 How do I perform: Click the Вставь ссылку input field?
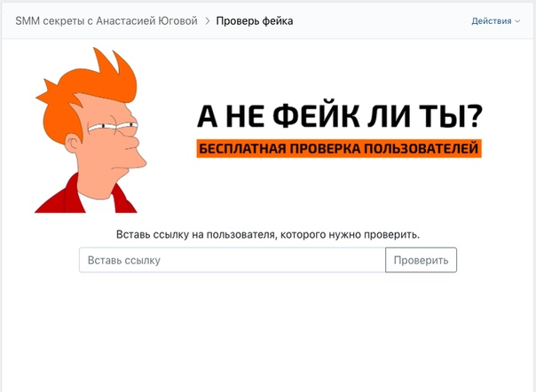(233, 260)
